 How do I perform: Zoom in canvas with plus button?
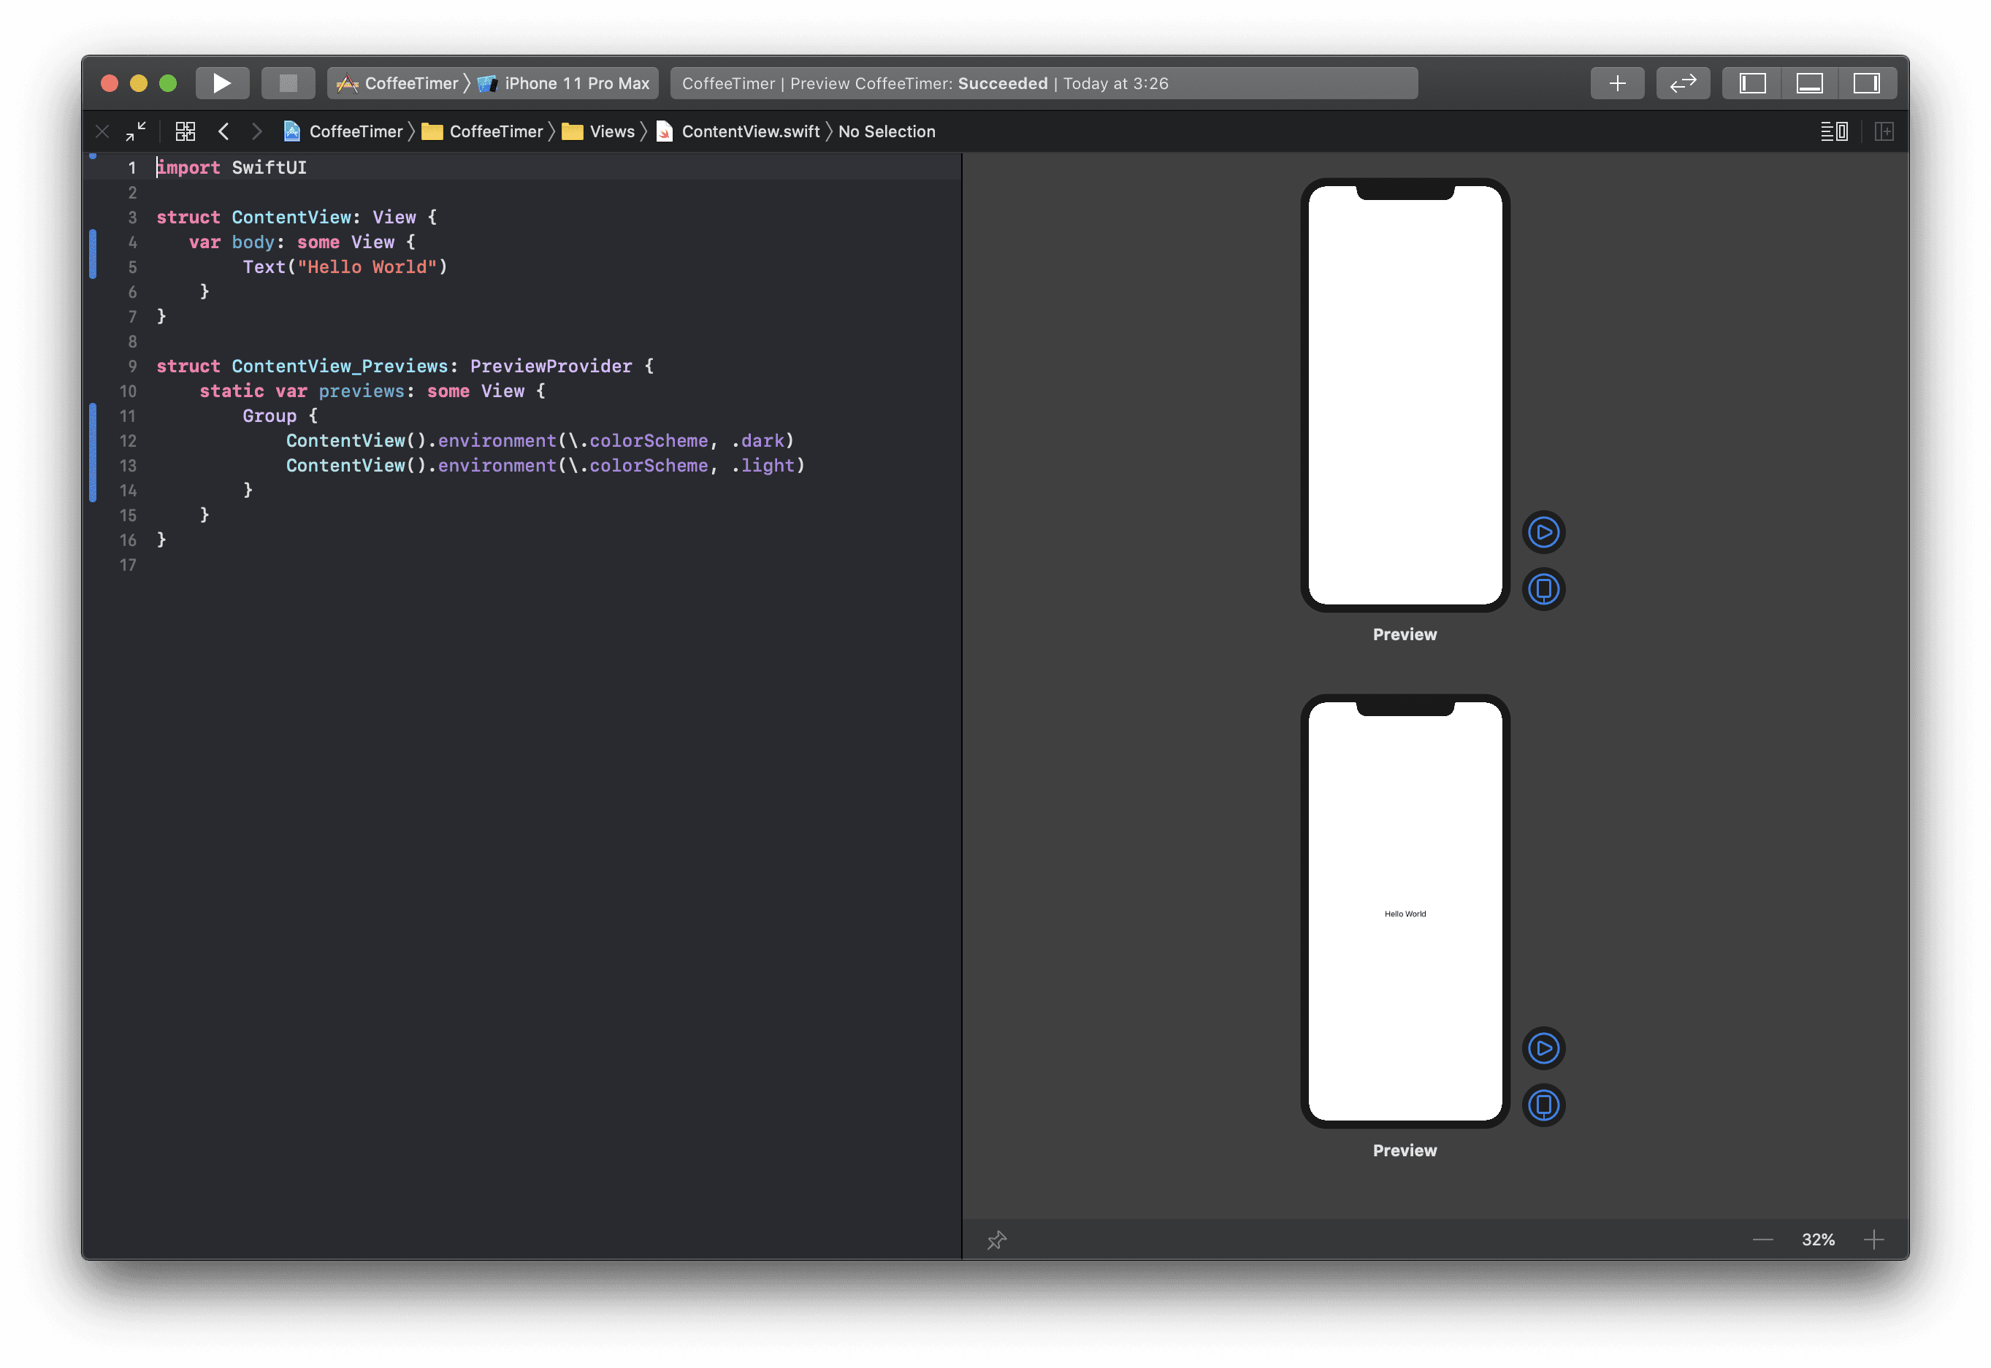[1873, 1240]
